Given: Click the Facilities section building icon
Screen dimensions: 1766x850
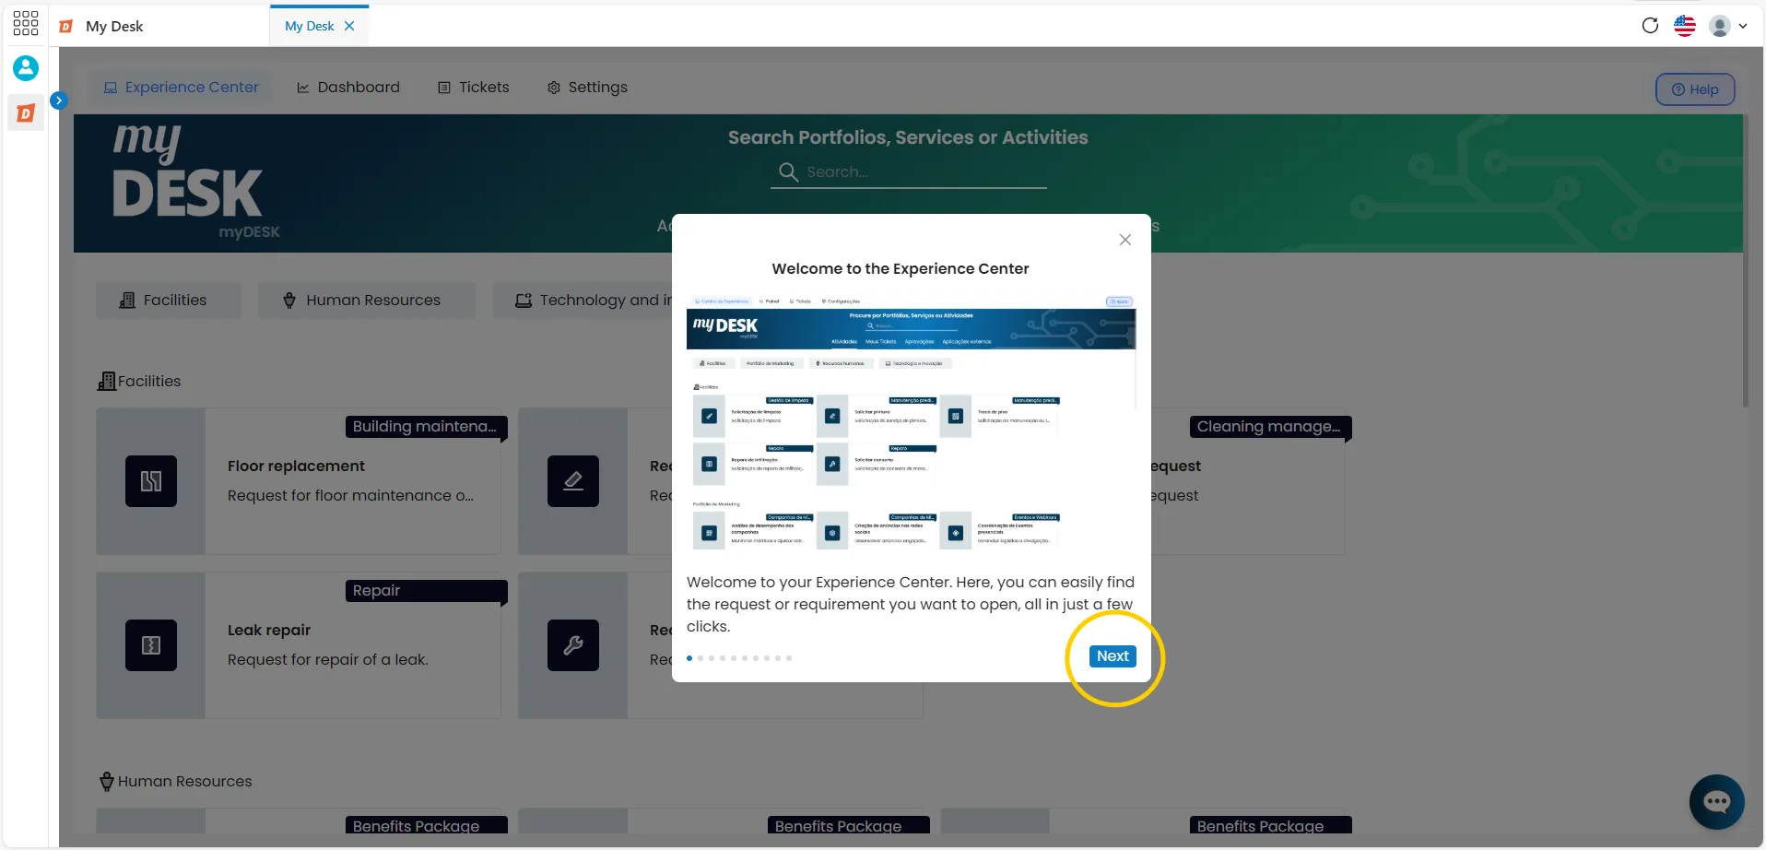Looking at the screenshot, I should (107, 381).
